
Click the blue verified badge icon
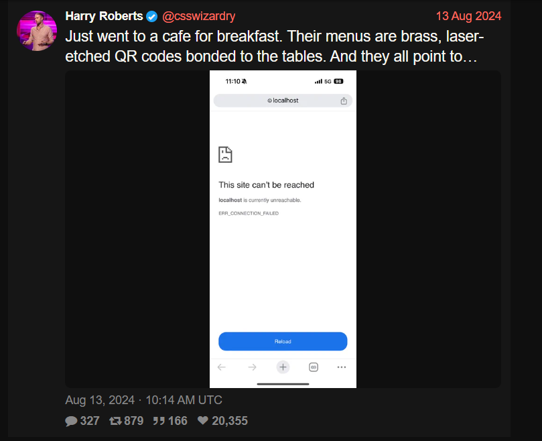pyautogui.click(x=151, y=16)
